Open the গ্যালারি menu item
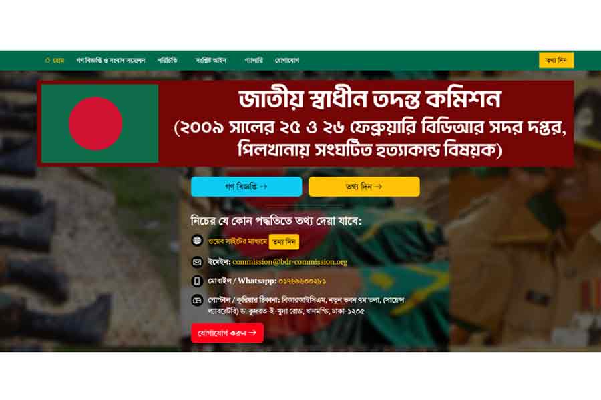This screenshot has width=601, height=400. [254, 61]
